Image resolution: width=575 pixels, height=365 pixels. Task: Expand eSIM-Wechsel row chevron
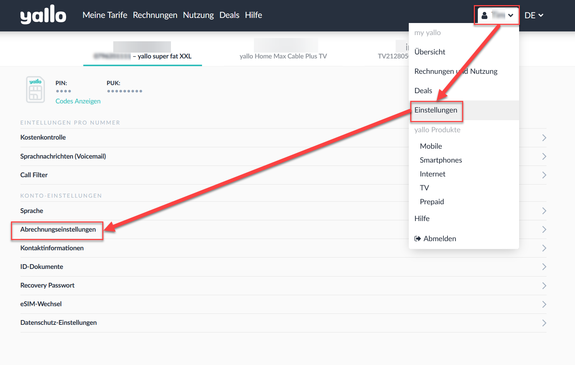click(x=544, y=304)
